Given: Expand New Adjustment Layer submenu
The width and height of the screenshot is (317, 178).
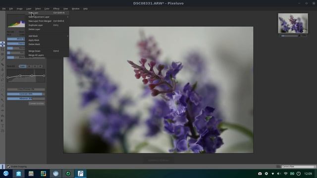Looking at the screenshot, I should (47, 17).
